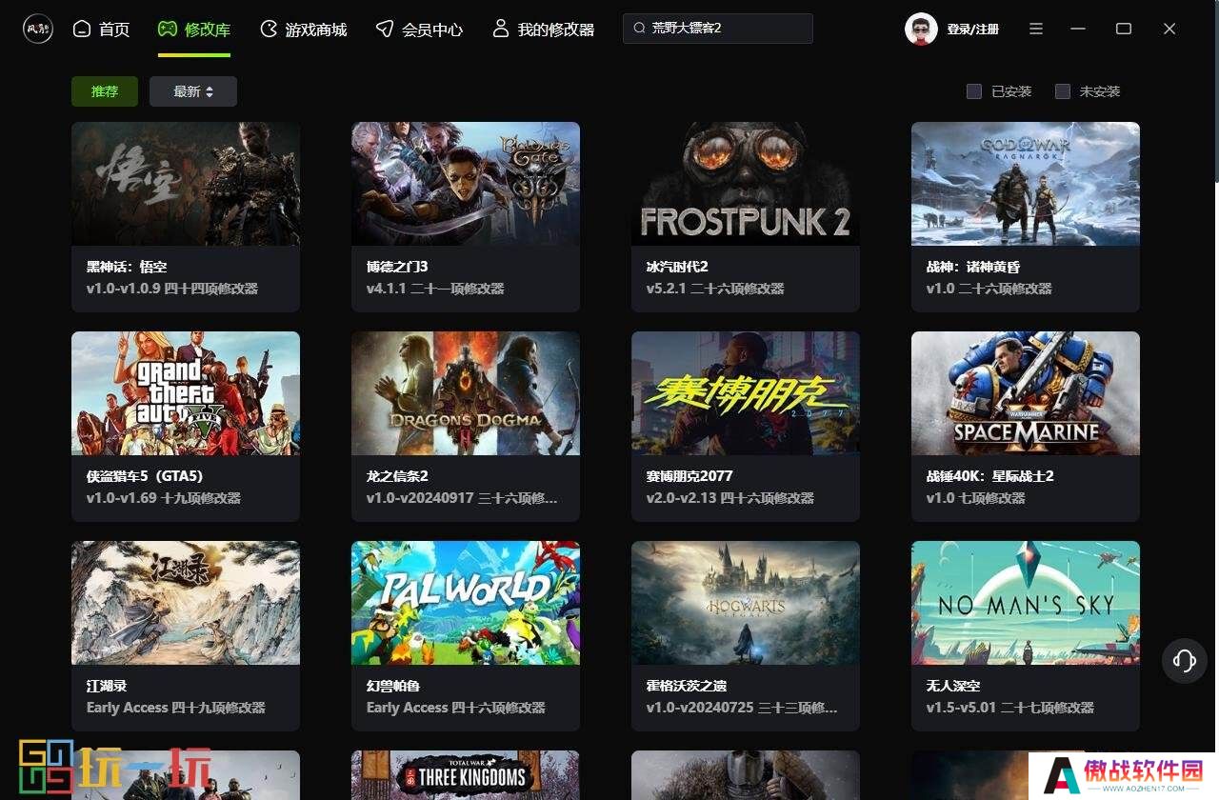
Task: Go to 会员中心 member center
Action: (419, 29)
